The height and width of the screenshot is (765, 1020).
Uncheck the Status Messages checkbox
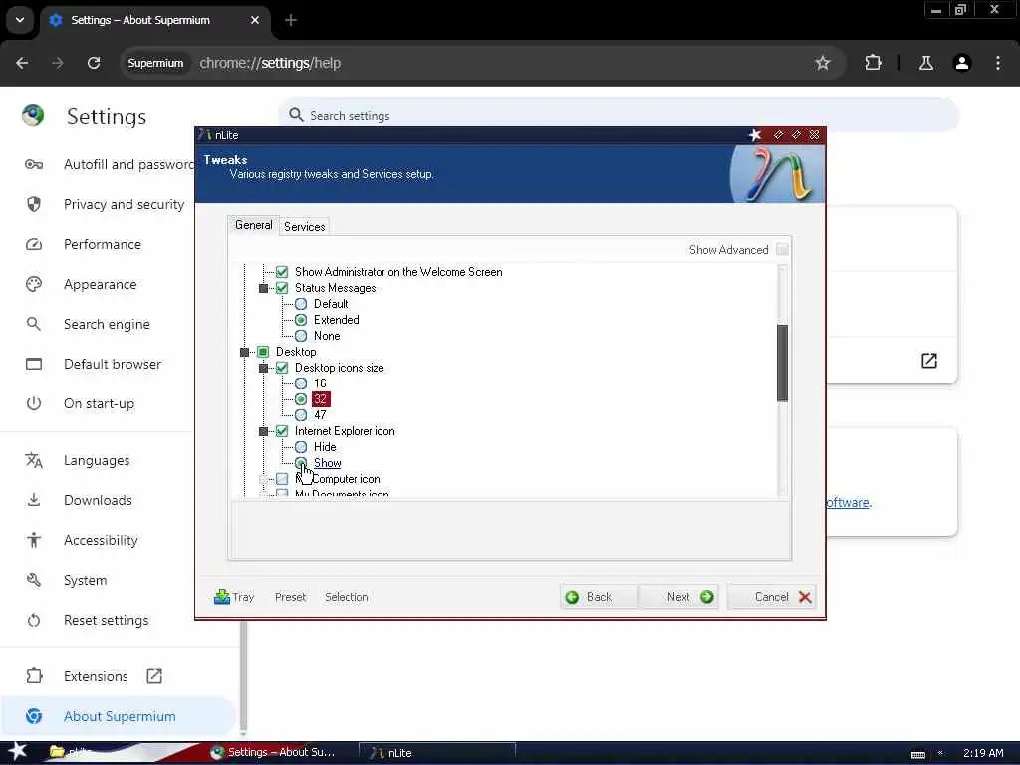282,288
